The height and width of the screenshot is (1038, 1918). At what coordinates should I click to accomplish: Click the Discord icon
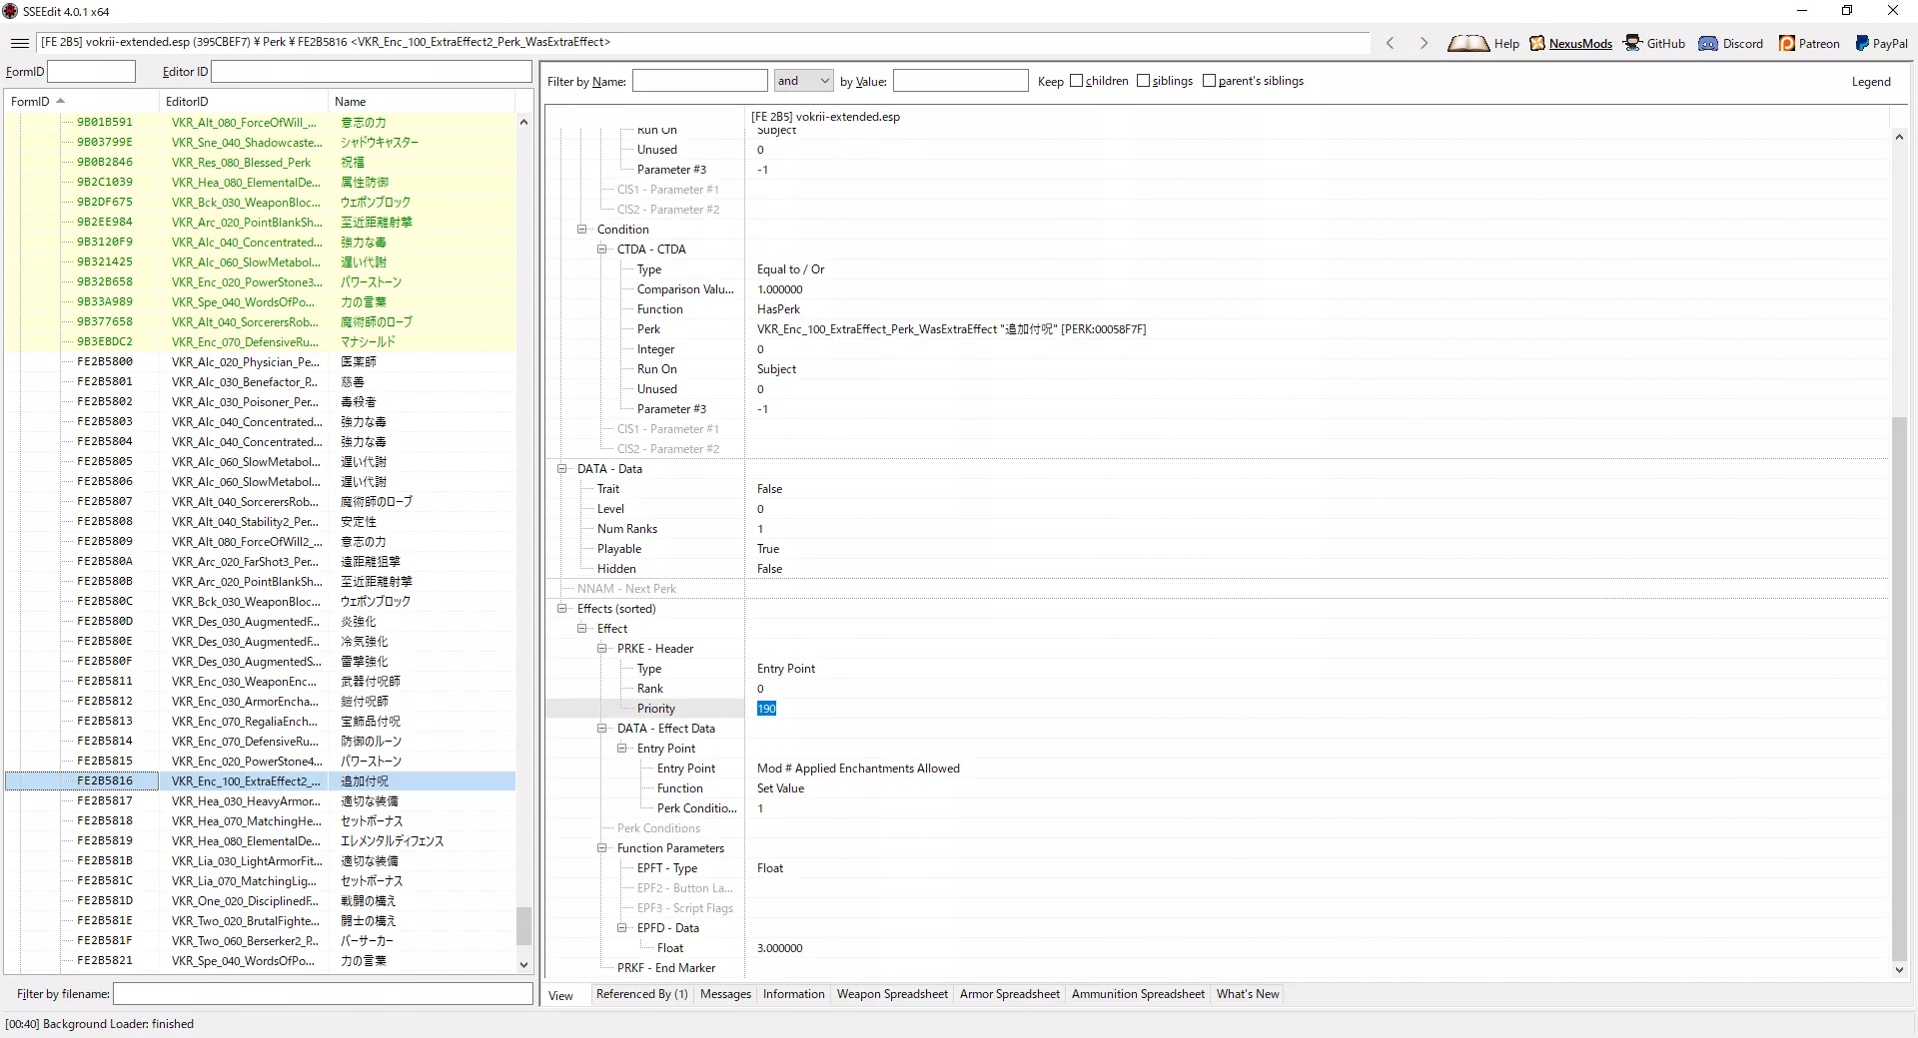click(1708, 43)
